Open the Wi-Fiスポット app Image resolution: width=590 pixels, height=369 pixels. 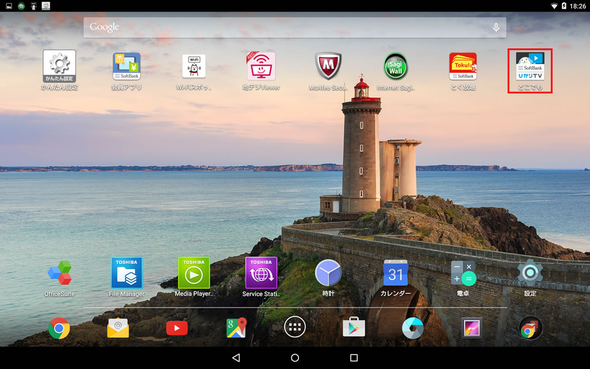click(194, 66)
